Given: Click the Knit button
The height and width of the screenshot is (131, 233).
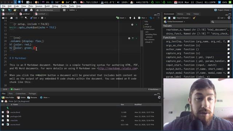Looking at the screenshot, I should click(33, 18).
